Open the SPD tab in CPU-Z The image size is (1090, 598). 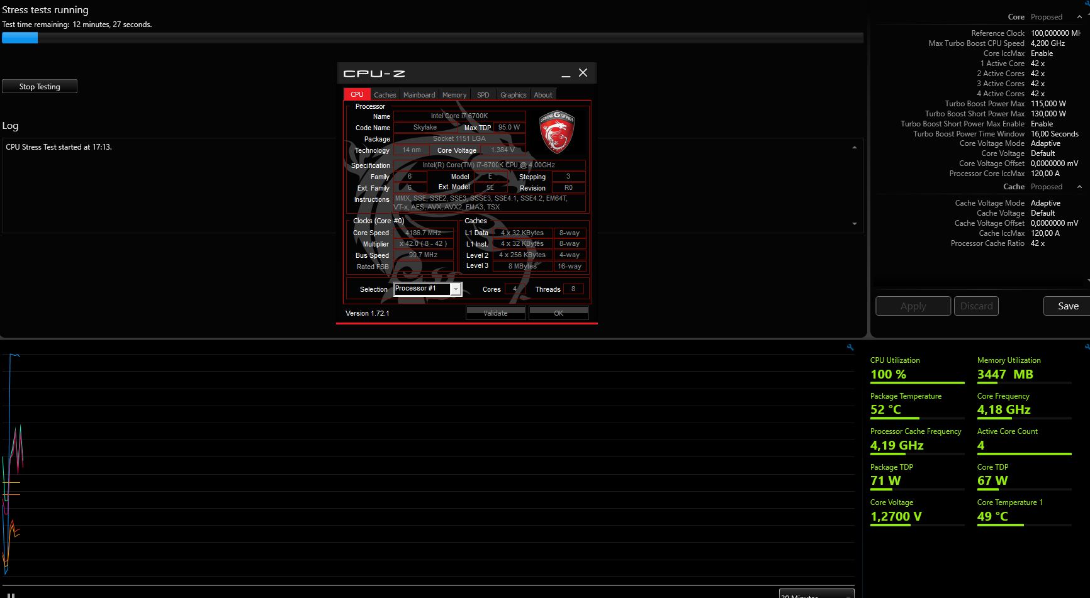tap(483, 95)
